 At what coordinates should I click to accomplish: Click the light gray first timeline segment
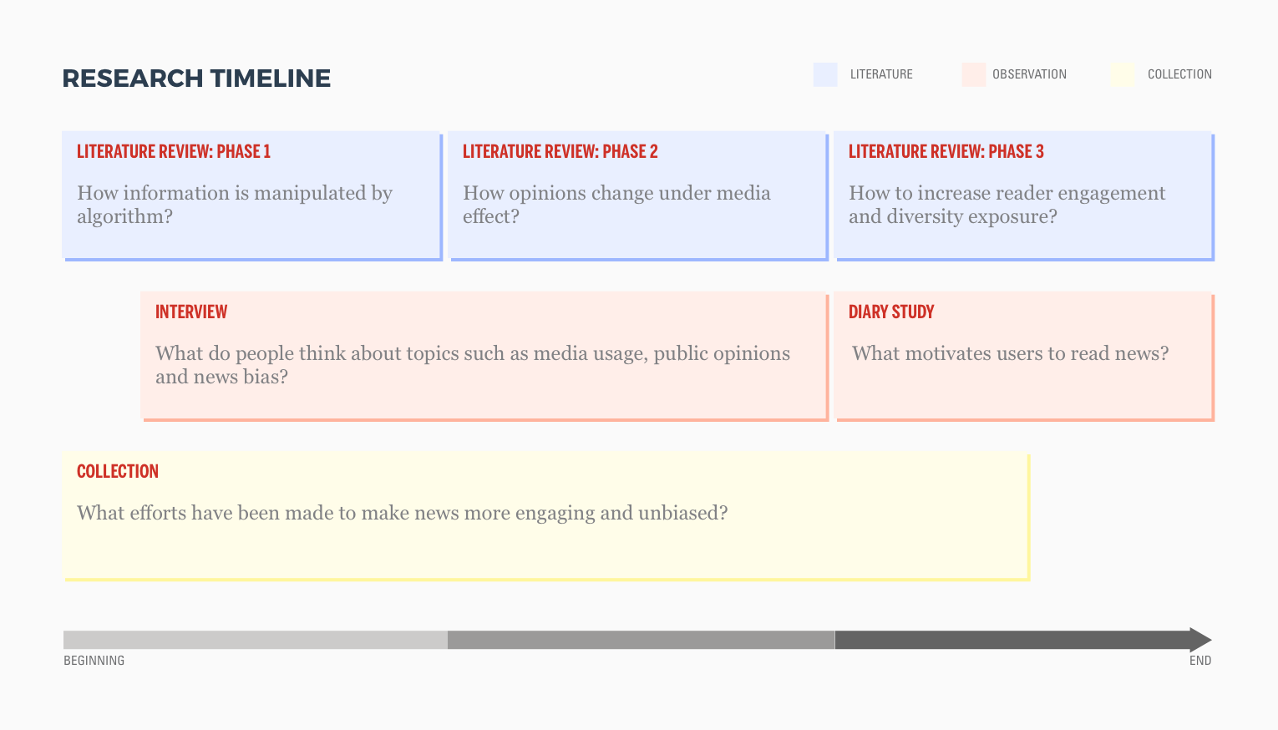click(x=255, y=640)
